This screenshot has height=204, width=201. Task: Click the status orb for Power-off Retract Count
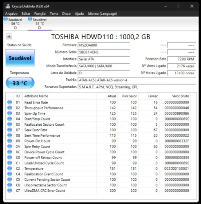click(9, 157)
